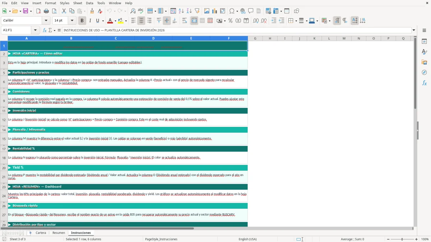Image resolution: width=431 pixels, height=242 pixels.
Task: Open Find and Replace
Action: point(133,11)
